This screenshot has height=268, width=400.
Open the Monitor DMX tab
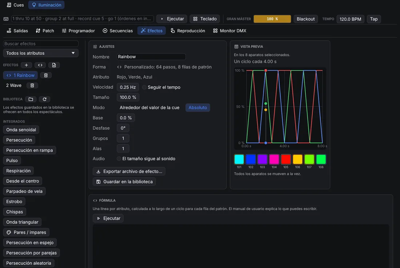coord(229,31)
